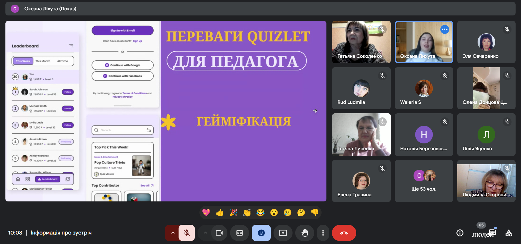This screenshot has height=244, width=521.
Task: Send party popper reaction
Action: [233, 213]
